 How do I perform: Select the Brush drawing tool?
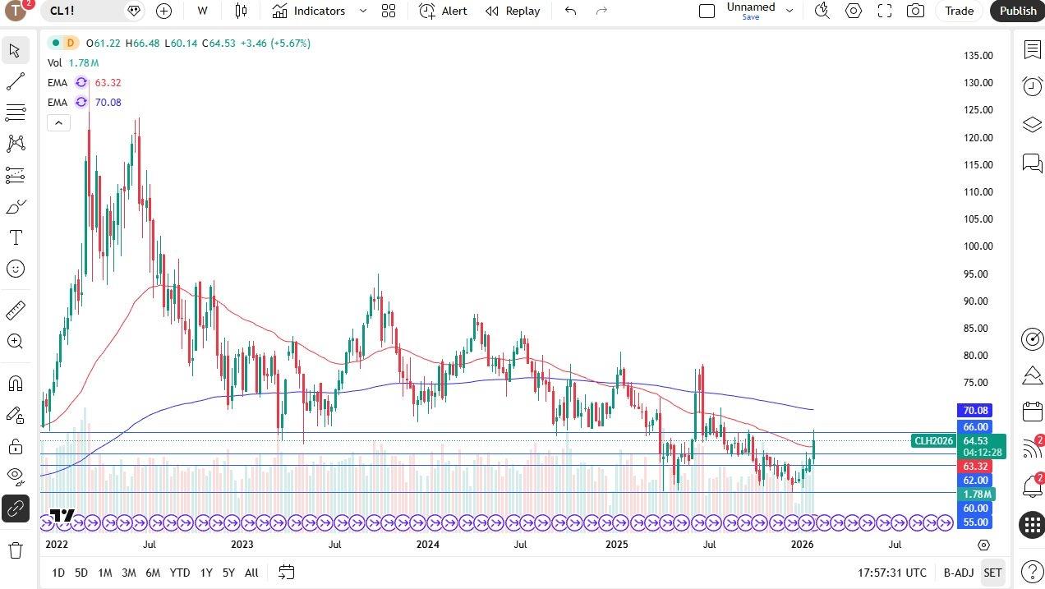pos(15,206)
